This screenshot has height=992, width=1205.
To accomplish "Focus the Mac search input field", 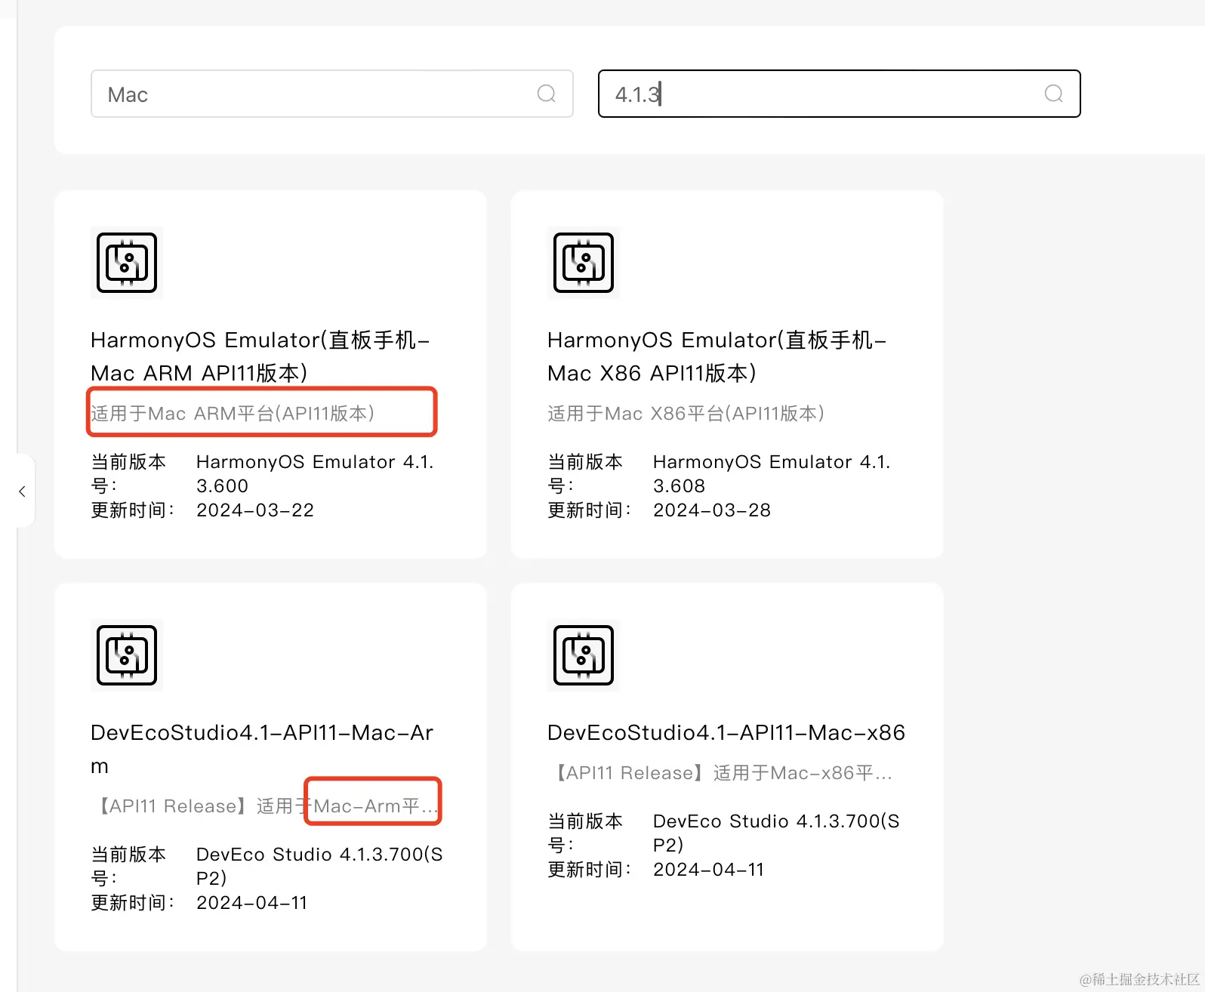I will pyautogui.click(x=332, y=94).
